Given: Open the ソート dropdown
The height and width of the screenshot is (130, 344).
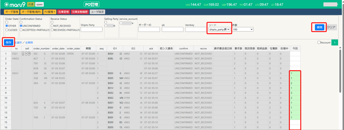Looking at the screenshot, I should click(x=219, y=29).
